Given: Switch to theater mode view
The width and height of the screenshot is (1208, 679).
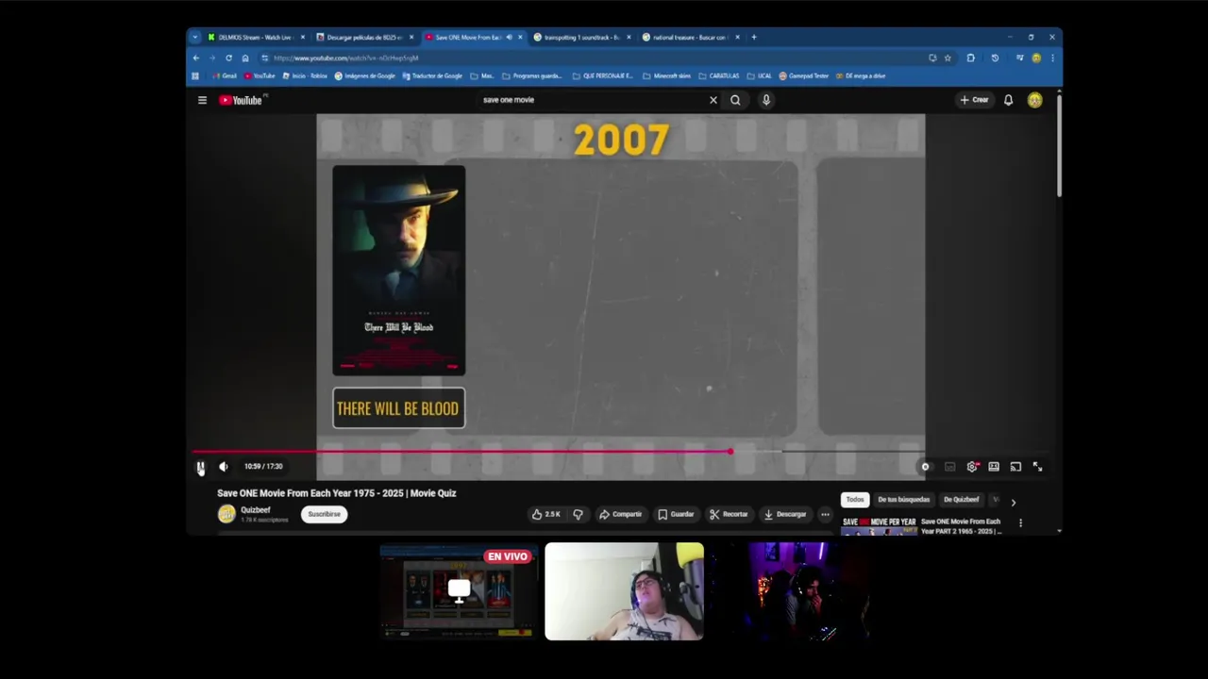Looking at the screenshot, I should (994, 466).
